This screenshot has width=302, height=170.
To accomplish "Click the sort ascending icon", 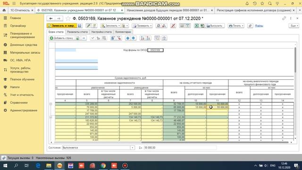I will tap(143, 38).
